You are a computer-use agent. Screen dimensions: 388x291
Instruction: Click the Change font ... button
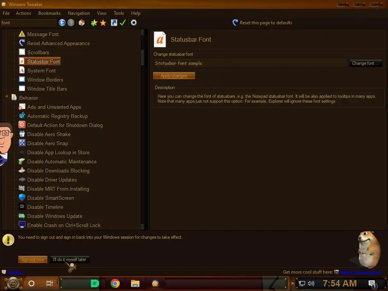[366, 63]
